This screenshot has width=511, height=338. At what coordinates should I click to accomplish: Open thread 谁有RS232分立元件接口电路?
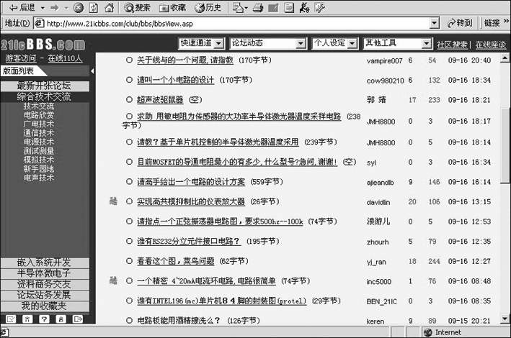(x=189, y=241)
